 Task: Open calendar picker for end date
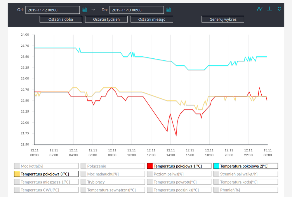[168, 10]
